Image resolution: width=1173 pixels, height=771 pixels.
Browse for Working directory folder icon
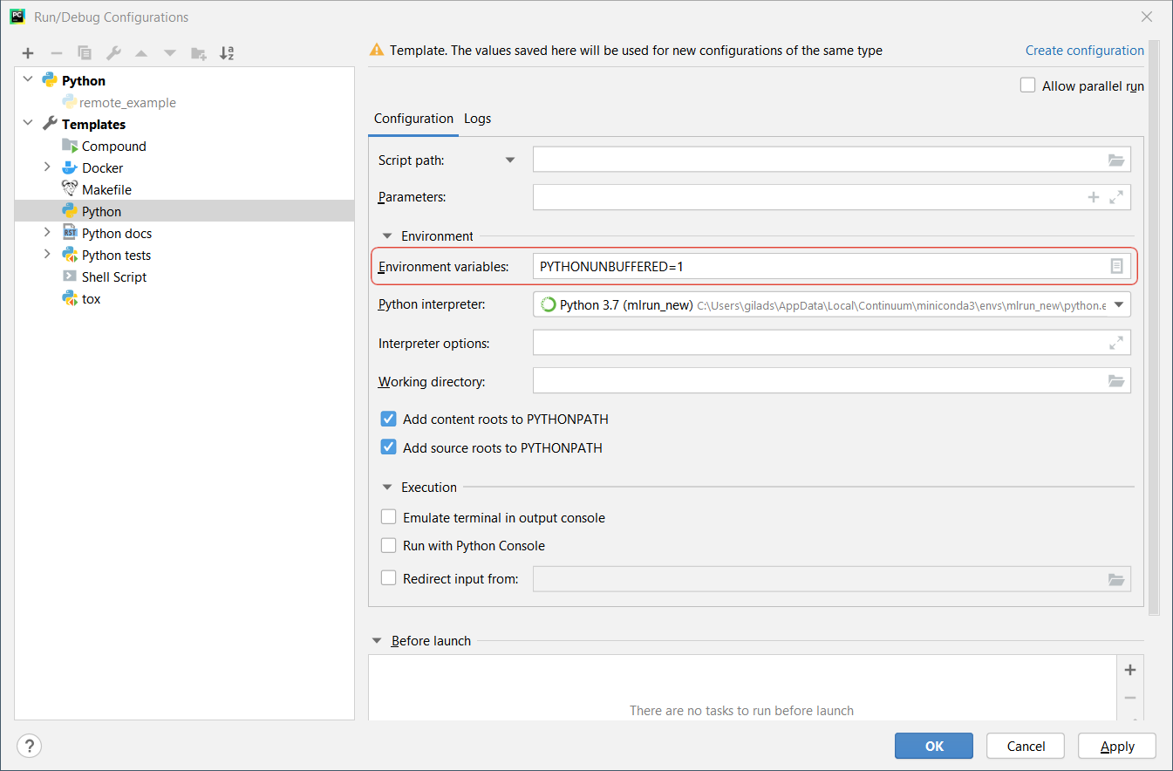(x=1115, y=381)
